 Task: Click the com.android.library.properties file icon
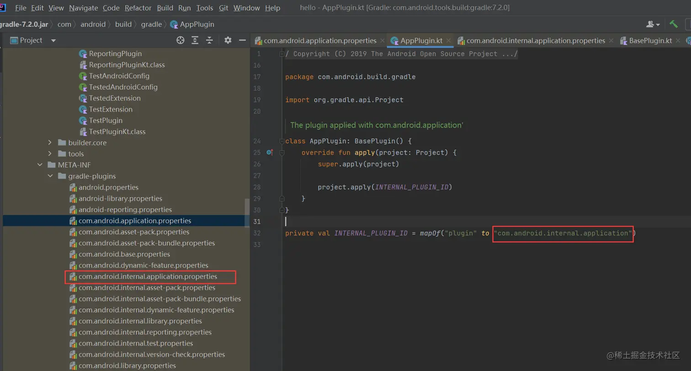coord(73,366)
